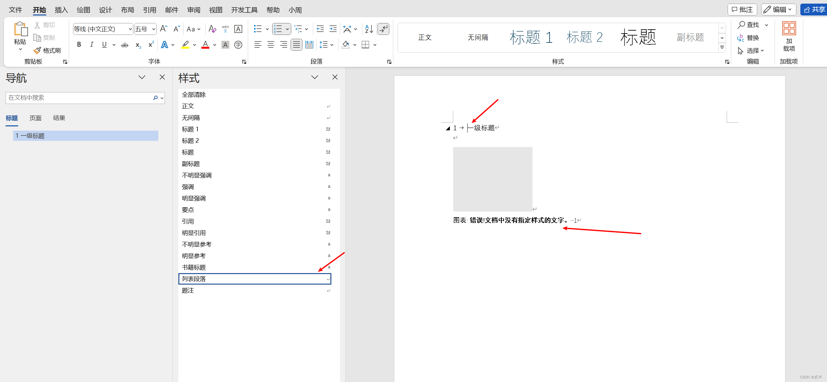This screenshot has height=382, width=827.
Task: Click the 共享 share button
Action: (x=814, y=10)
